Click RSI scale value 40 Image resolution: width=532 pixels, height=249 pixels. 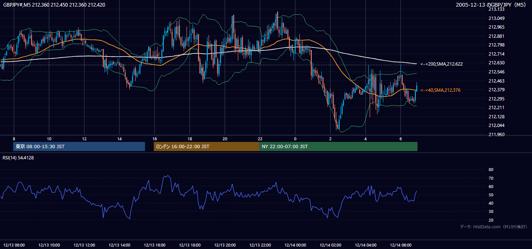(x=491, y=203)
